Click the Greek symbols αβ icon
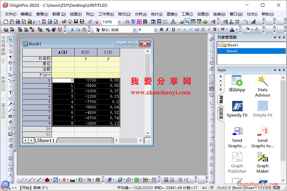 click(197, 30)
